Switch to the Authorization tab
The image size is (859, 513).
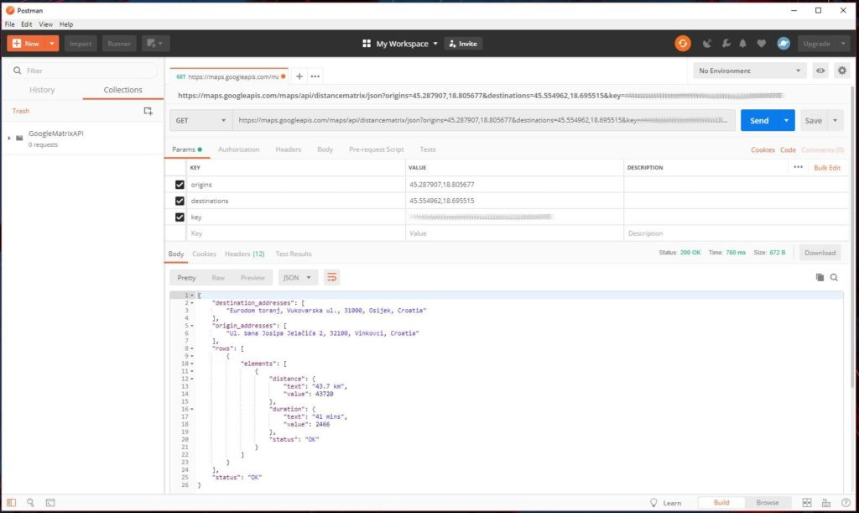pyautogui.click(x=238, y=149)
